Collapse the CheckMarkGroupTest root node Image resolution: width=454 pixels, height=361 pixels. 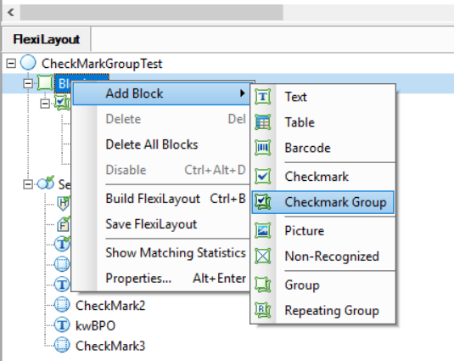coord(11,64)
